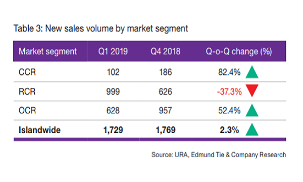Click the green up arrow in CCR row

pyautogui.click(x=252, y=72)
